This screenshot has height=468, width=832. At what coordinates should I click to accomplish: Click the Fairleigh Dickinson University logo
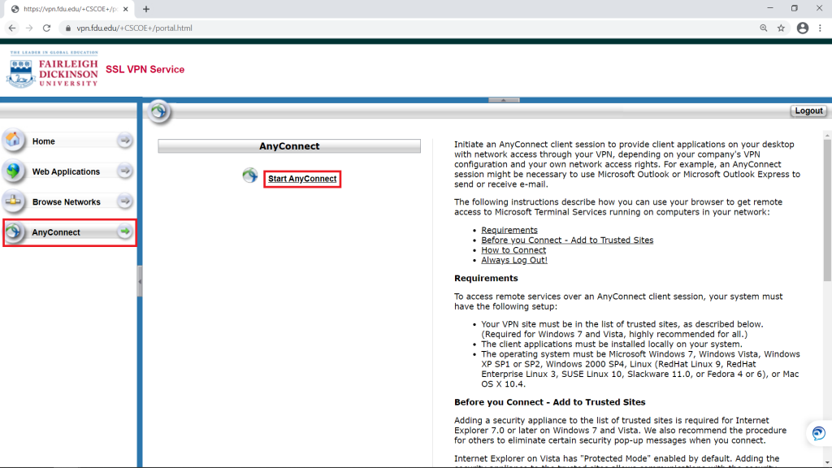tap(52, 70)
